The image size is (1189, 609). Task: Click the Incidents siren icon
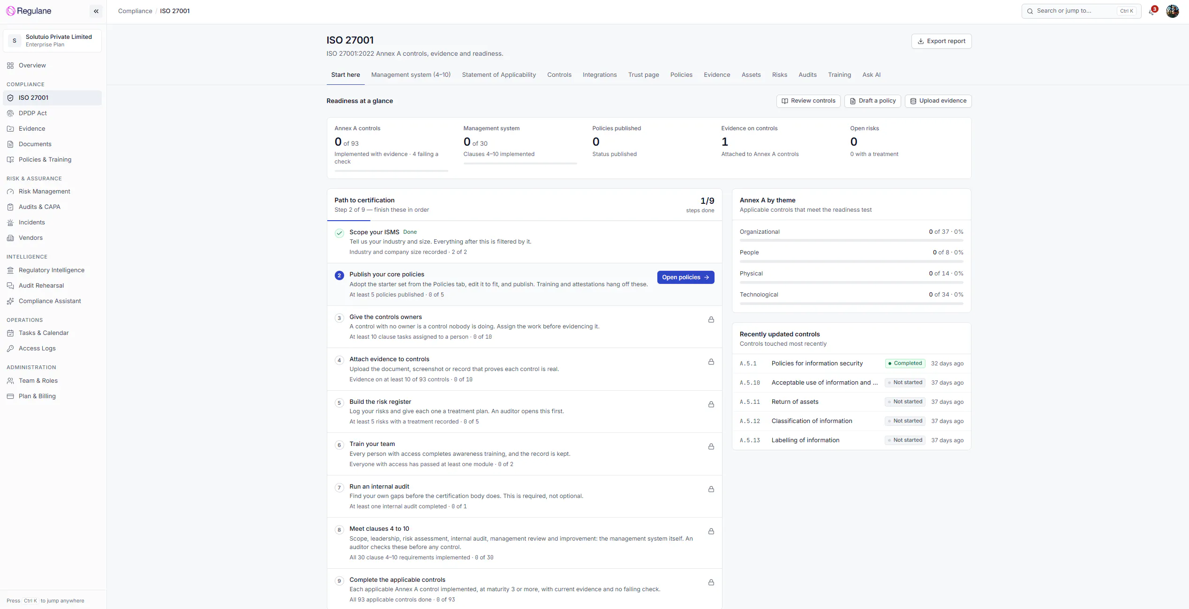(10, 223)
